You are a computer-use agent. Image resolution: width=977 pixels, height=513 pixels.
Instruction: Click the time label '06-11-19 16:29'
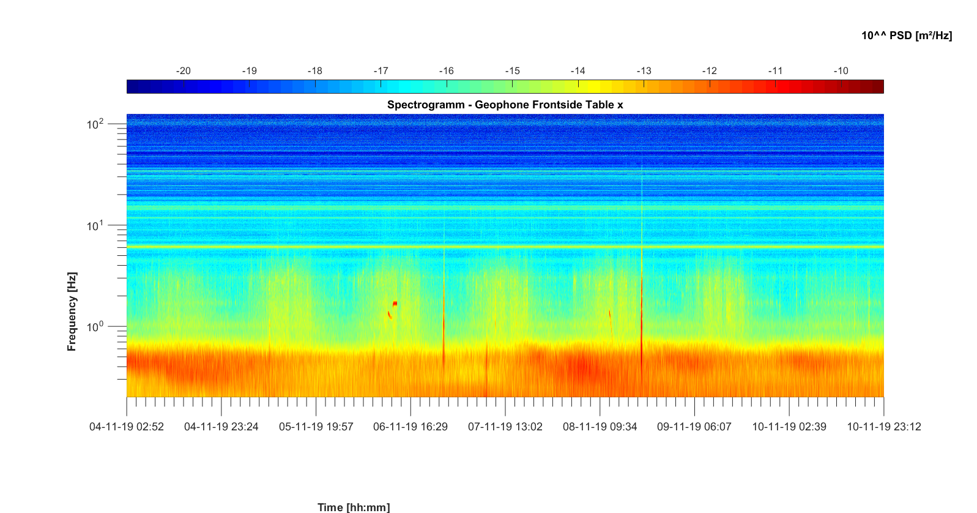(x=410, y=427)
